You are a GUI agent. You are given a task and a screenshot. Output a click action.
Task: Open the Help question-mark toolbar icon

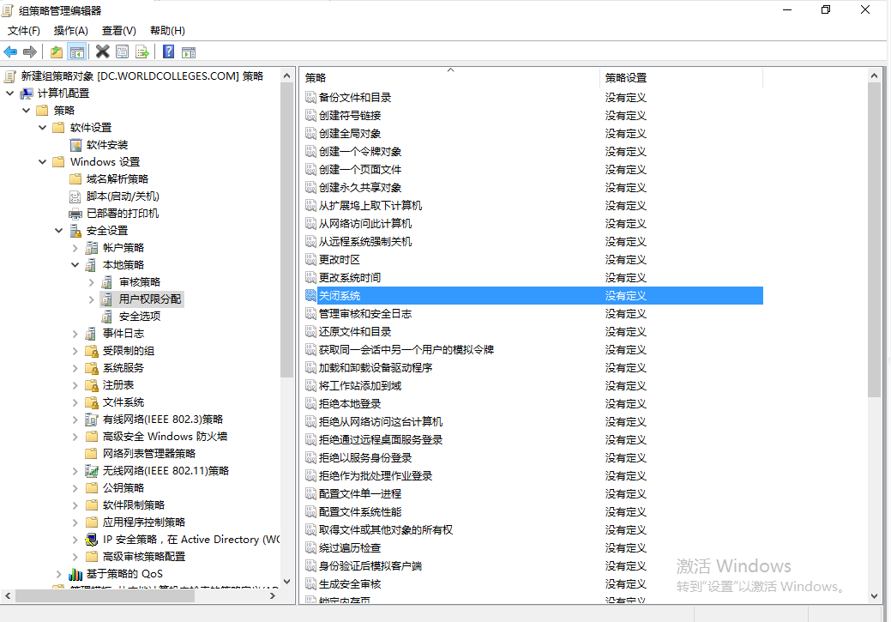[x=169, y=51]
